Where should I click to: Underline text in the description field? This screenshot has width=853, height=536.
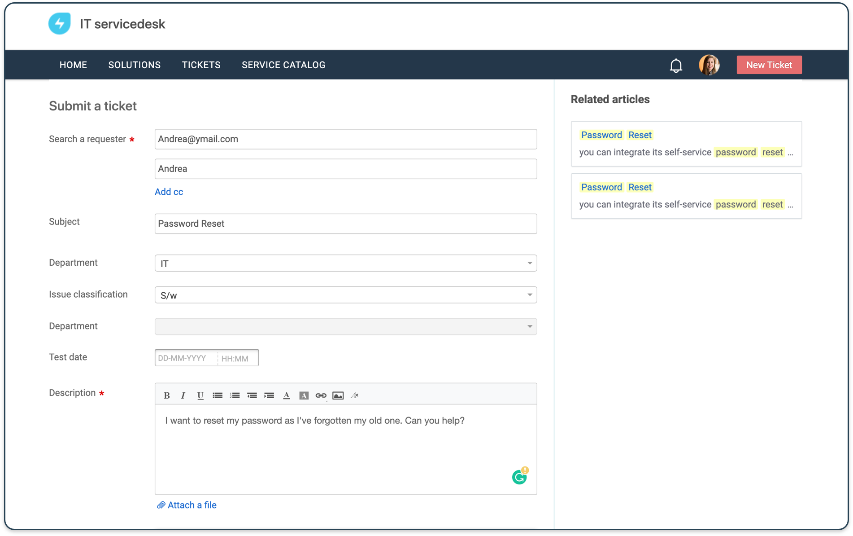200,395
